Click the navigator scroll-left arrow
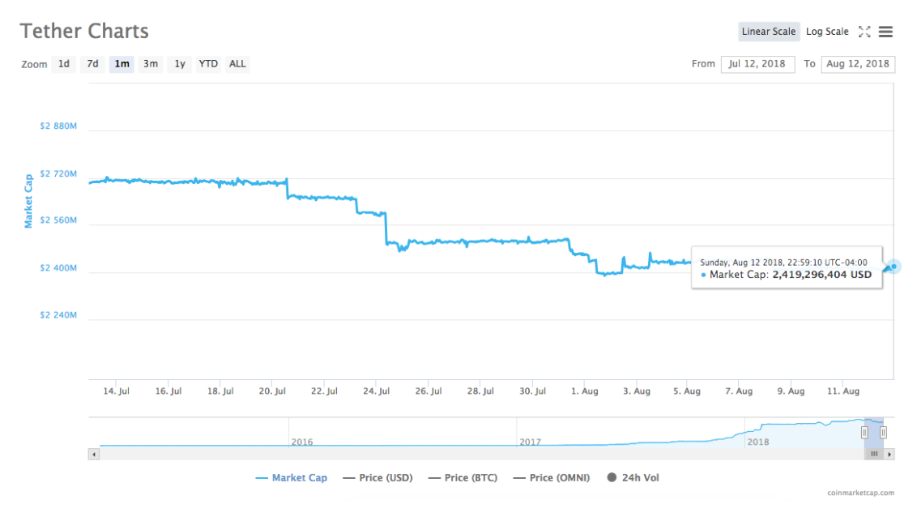The height and width of the screenshot is (517, 917). coord(94,455)
